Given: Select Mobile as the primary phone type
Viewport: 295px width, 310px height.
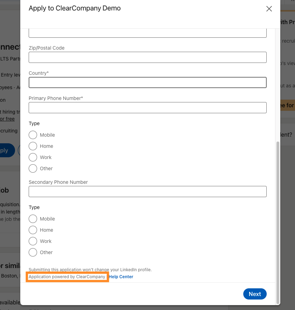Looking at the screenshot, I should tap(33, 135).
